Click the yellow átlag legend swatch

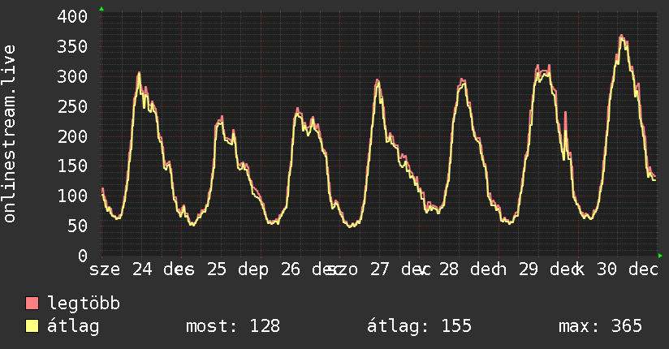pos(32,326)
